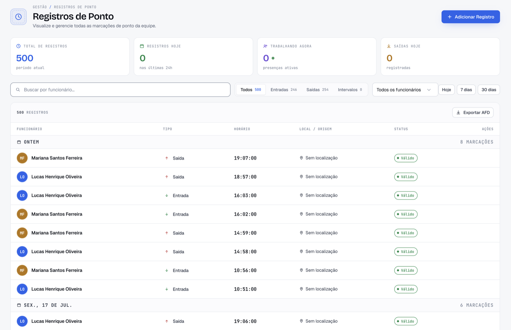Switch to the Entradas 246 filter tab

[284, 90]
